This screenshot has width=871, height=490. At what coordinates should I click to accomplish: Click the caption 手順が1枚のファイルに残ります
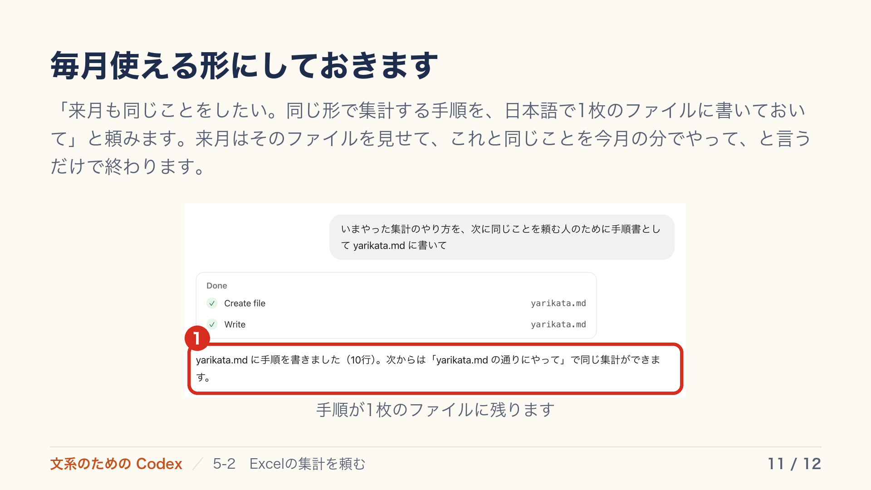[435, 410]
